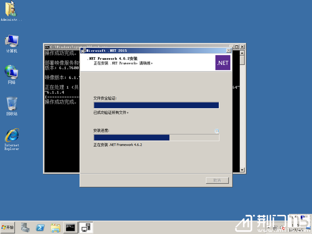Image resolution: width=312 pixels, height=234 pixels.
Task: Click the .NET purple logo
Action: (x=223, y=63)
